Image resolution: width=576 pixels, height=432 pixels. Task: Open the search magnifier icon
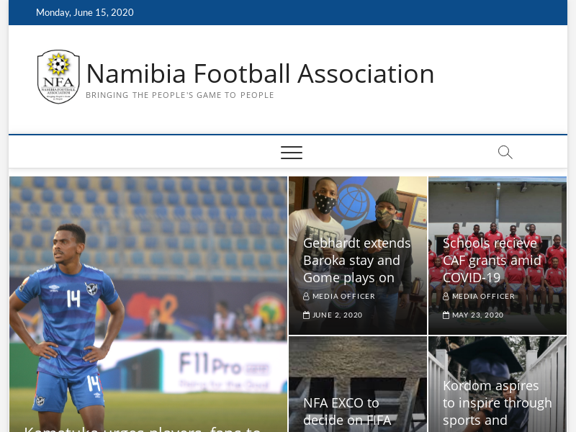tap(505, 152)
